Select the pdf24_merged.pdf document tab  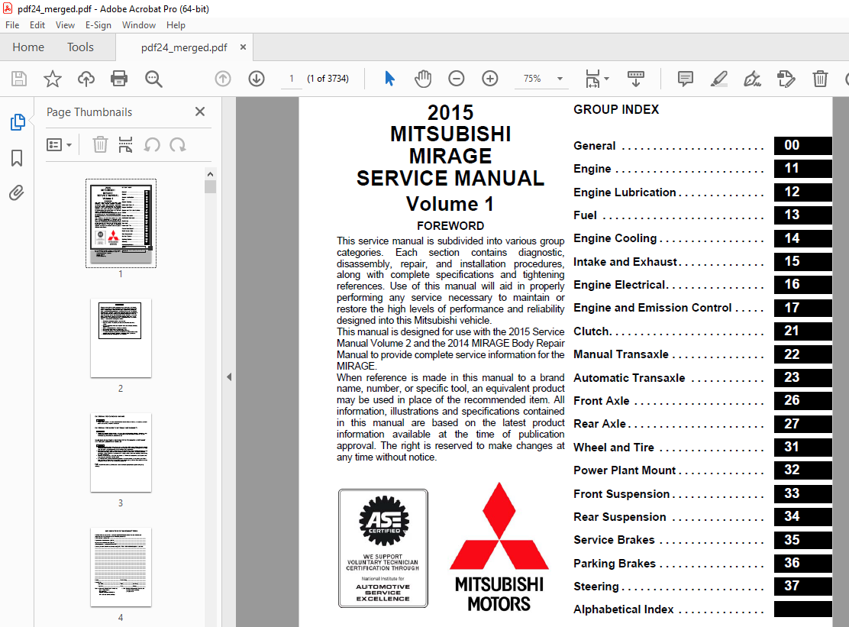[x=184, y=47]
